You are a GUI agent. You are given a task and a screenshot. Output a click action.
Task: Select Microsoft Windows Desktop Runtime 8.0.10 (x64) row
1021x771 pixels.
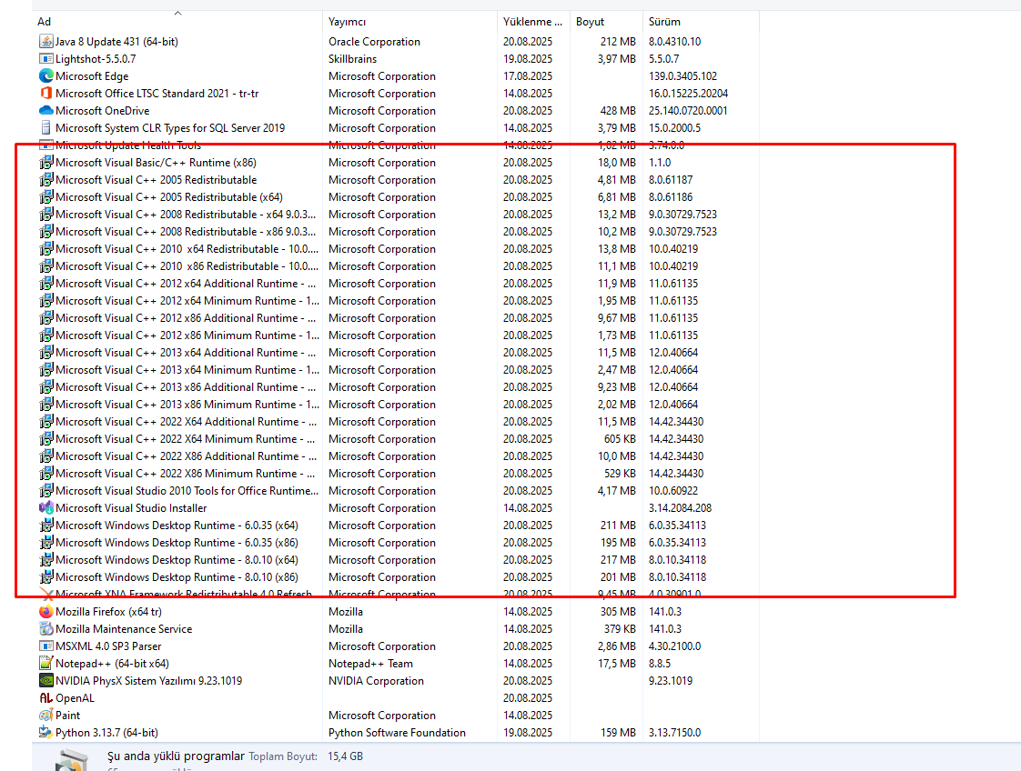click(x=177, y=560)
